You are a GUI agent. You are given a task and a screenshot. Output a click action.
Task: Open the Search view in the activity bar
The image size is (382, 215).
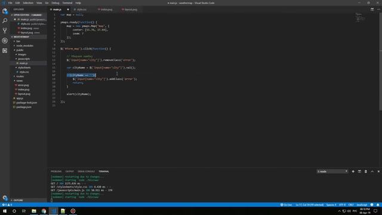[5, 21]
